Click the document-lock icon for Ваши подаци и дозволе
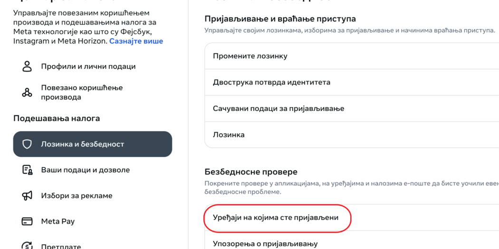Image resolution: width=499 pixels, height=249 pixels. 27,170
